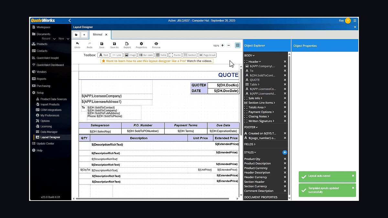This screenshot has height=218, width=388.
Task: Collapse the left sidebar with the chevron
Action: pyautogui.click(x=70, y=21)
